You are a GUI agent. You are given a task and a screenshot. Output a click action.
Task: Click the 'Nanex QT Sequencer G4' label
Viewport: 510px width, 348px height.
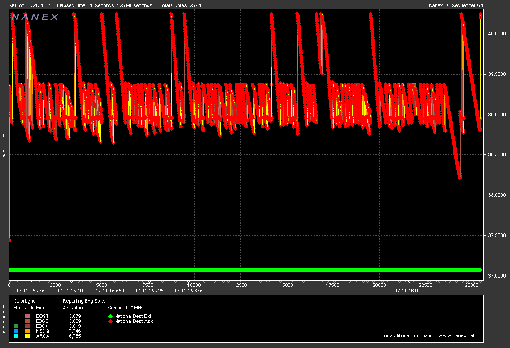point(456,5)
